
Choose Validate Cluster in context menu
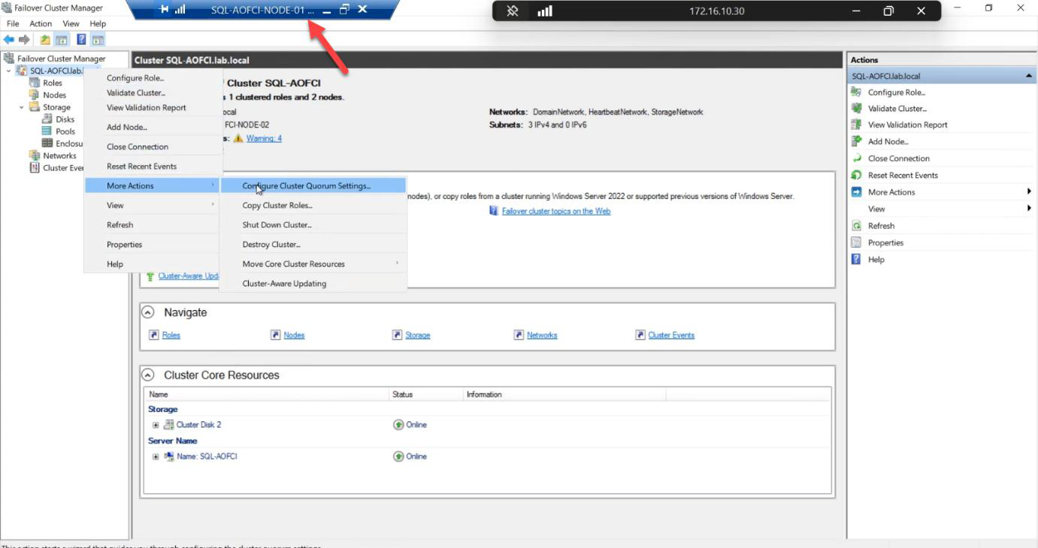(153, 92)
